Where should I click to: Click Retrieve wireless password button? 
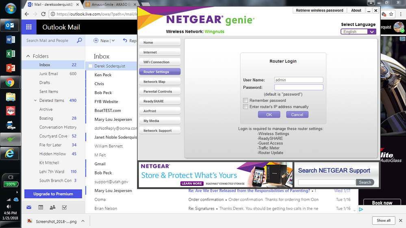pos(319,10)
